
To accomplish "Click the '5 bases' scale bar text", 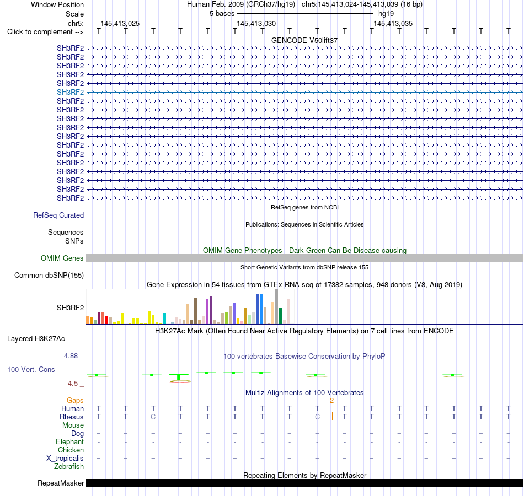I will pyautogui.click(x=222, y=14).
